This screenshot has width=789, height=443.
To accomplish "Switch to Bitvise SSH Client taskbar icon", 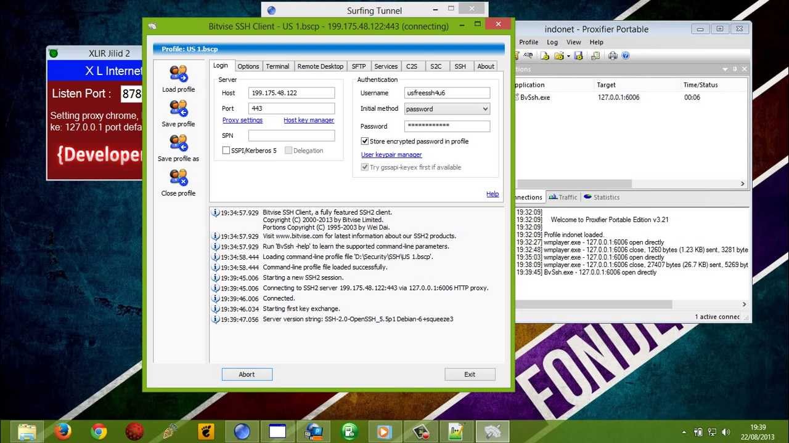I will (492, 431).
